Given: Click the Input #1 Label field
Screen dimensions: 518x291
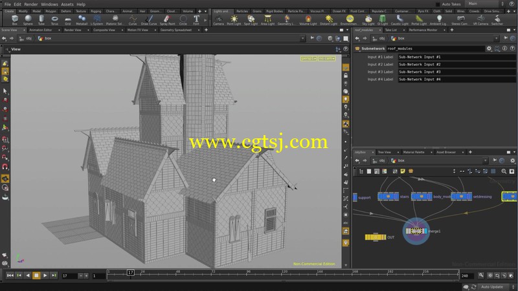Looking at the screenshot, I should [456, 57].
